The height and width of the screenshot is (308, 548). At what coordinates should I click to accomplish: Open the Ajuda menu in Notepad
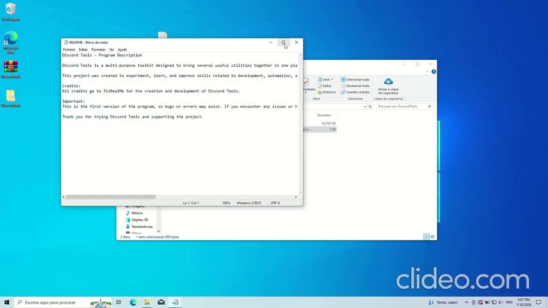coord(122,50)
